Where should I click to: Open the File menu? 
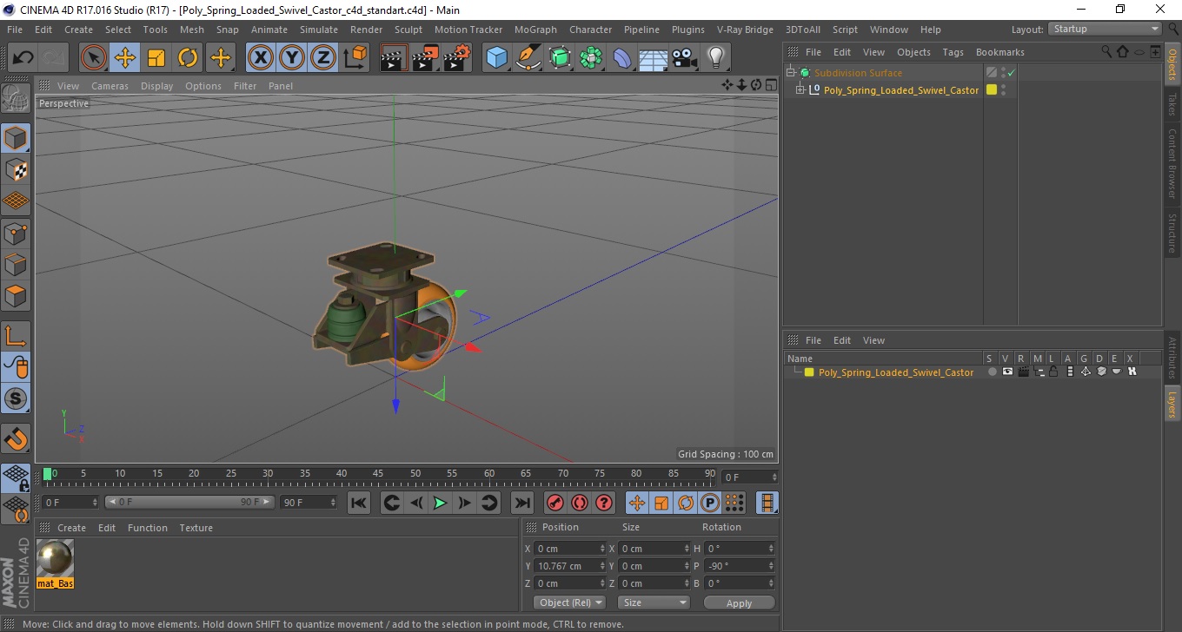pos(15,30)
